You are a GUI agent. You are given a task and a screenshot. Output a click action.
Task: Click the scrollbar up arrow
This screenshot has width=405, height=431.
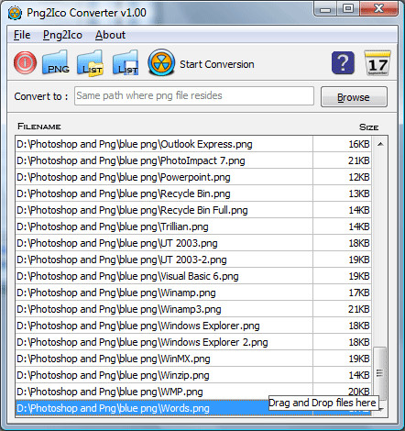(380, 144)
